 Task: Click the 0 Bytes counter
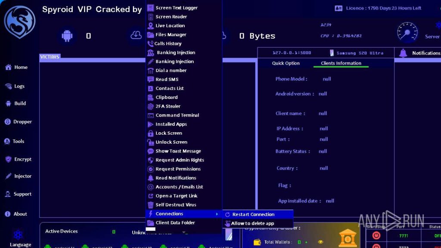pos(257,36)
